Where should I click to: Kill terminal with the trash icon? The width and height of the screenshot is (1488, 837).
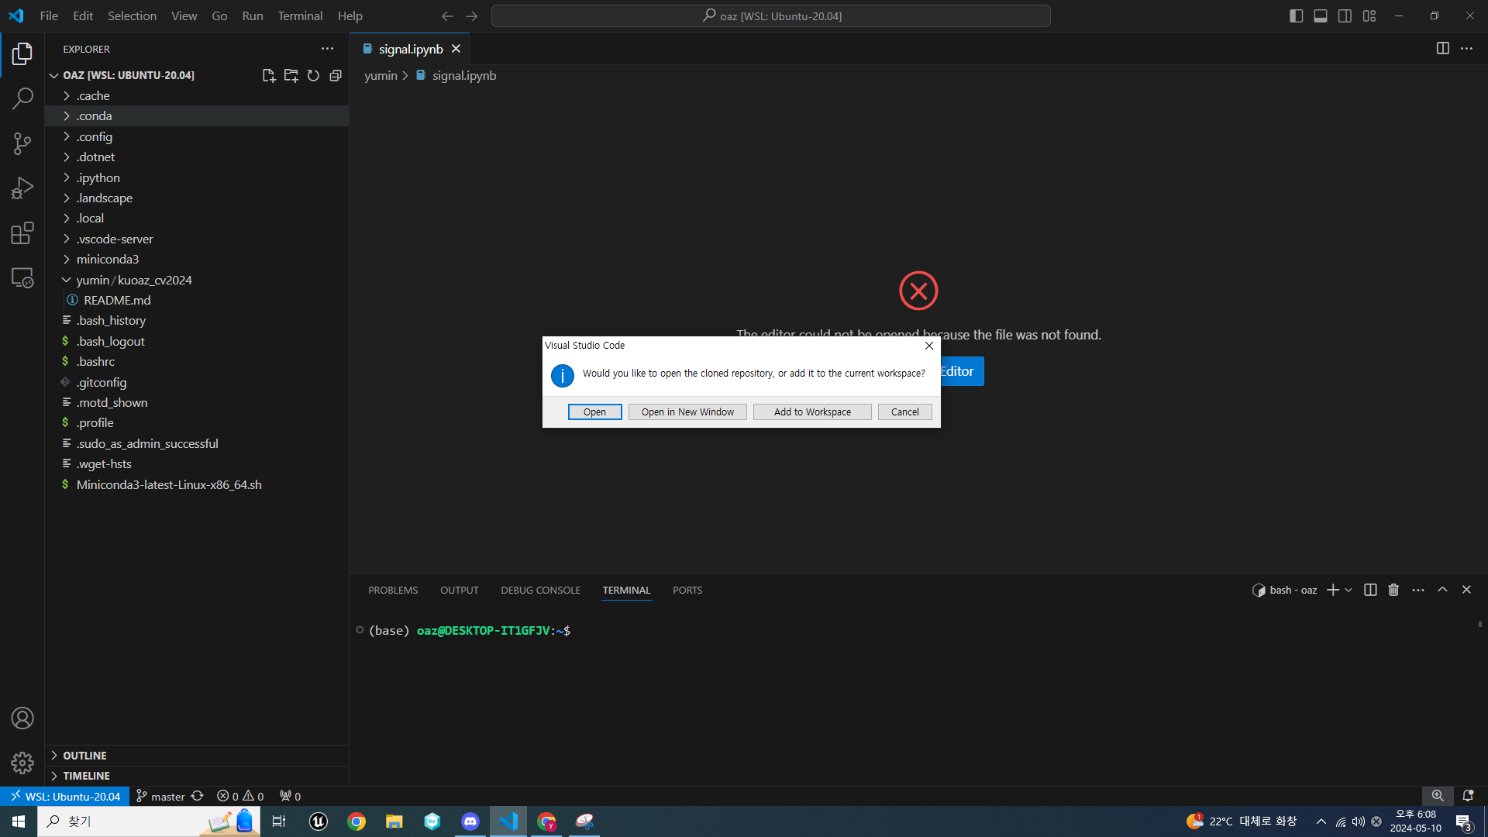pos(1393,590)
